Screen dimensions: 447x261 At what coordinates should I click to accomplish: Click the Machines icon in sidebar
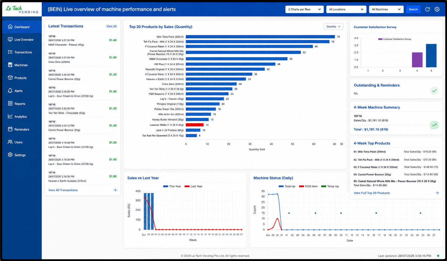(x=10, y=65)
